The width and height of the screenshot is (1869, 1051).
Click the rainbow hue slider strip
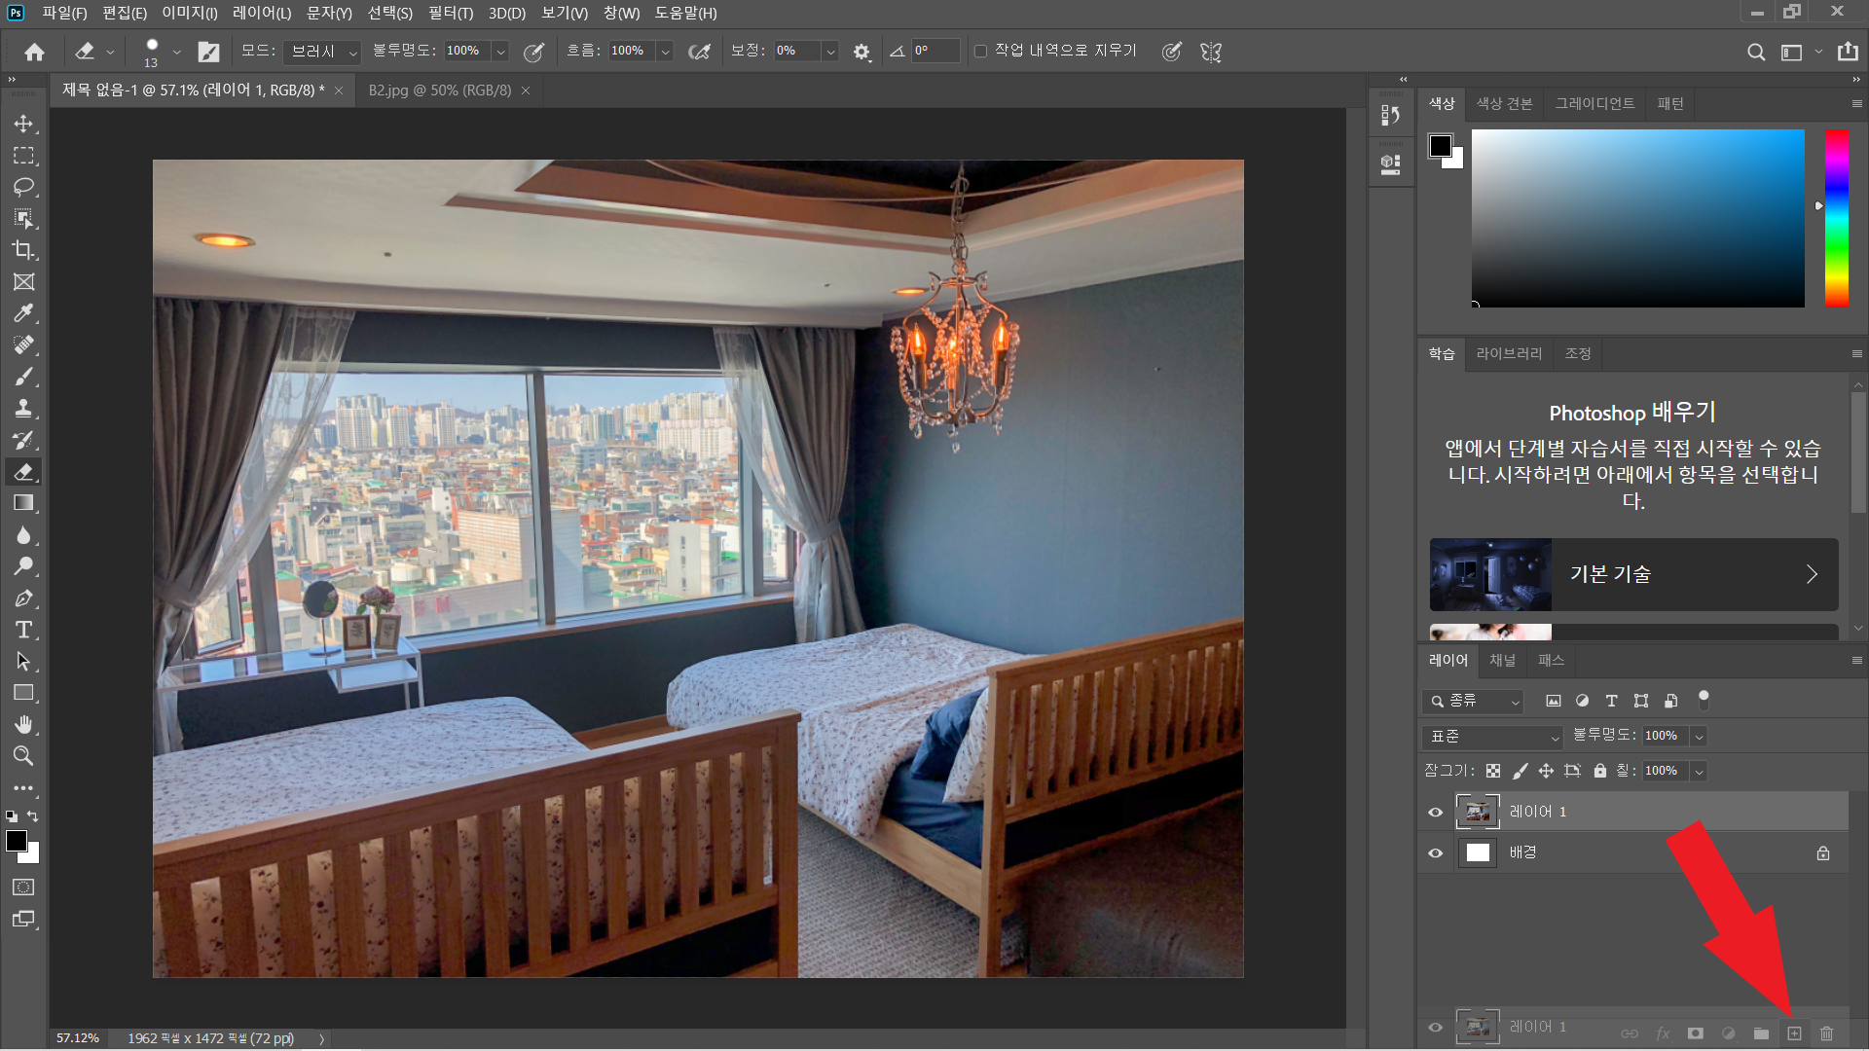click(x=1836, y=219)
